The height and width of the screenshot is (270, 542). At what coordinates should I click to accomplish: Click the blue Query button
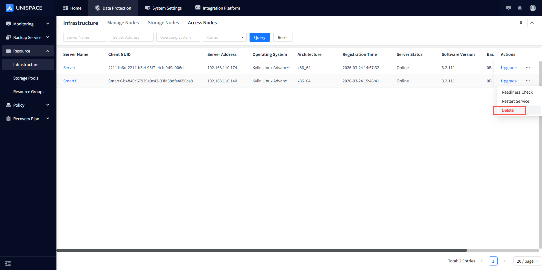[x=259, y=37]
